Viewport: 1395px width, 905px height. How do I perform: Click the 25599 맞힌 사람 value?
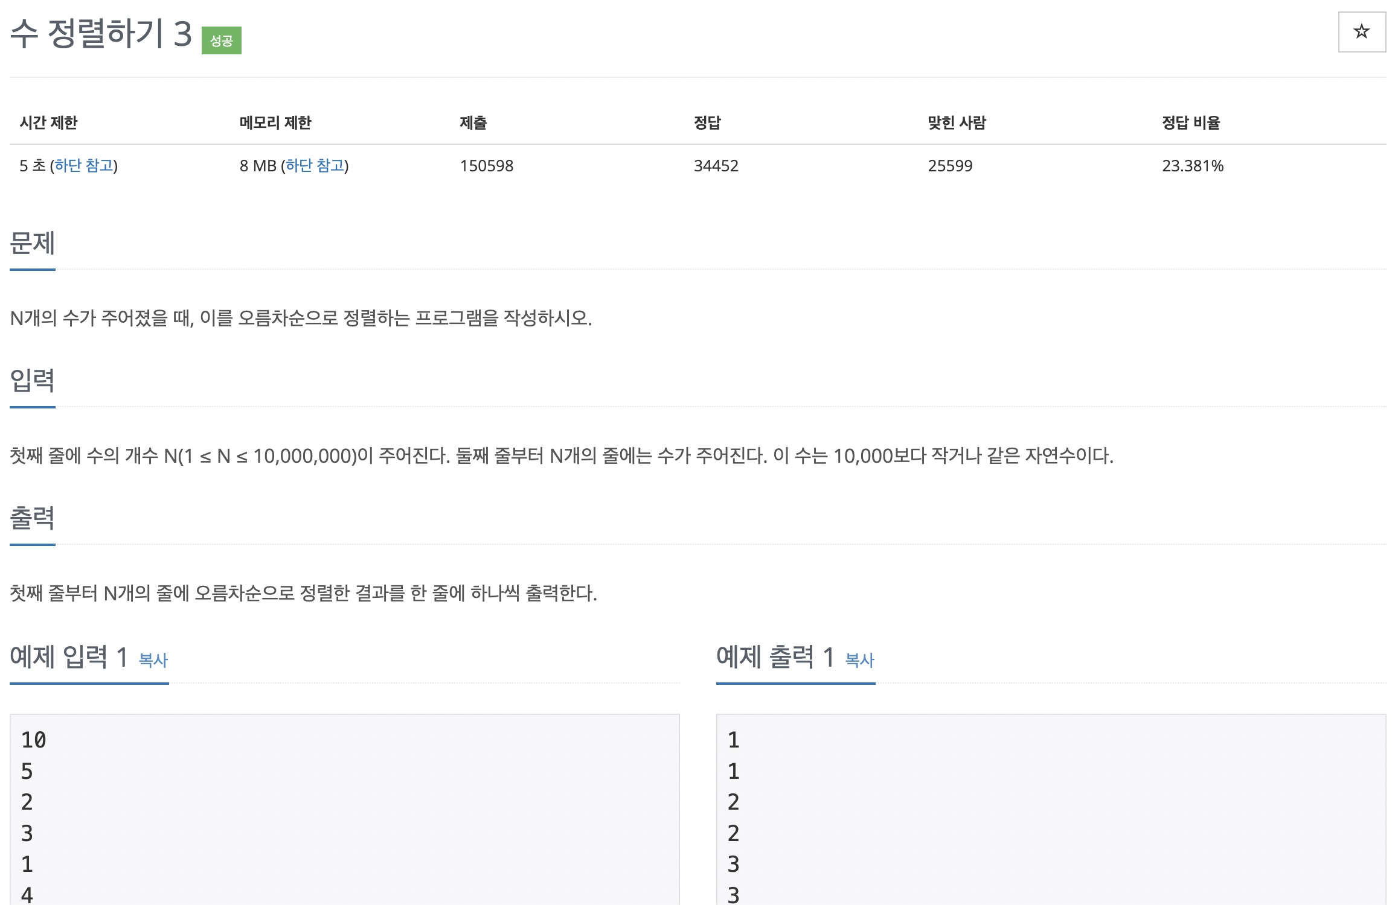click(x=950, y=165)
